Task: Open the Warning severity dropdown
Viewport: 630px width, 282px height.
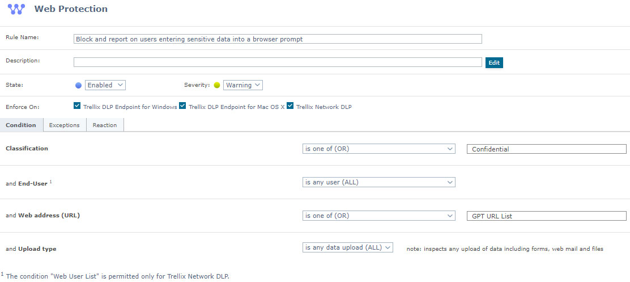Action: pos(242,85)
